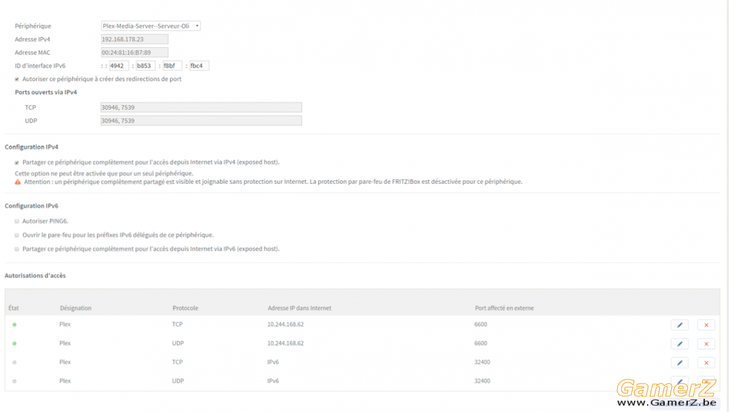
Task: Click the '6600' port in the Plex TCP row
Action: [x=481, y=325]
